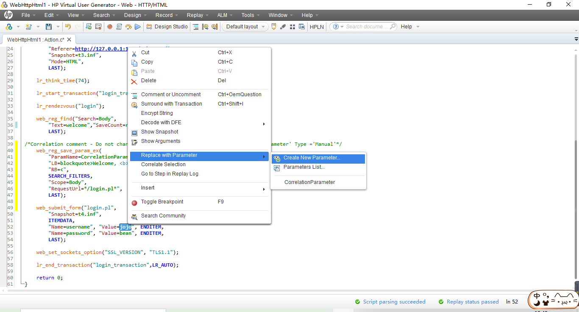This screenshot has width=579, height=312.
Task: Click the second transaction clock toolbar icon
Action: coord(214,27)
